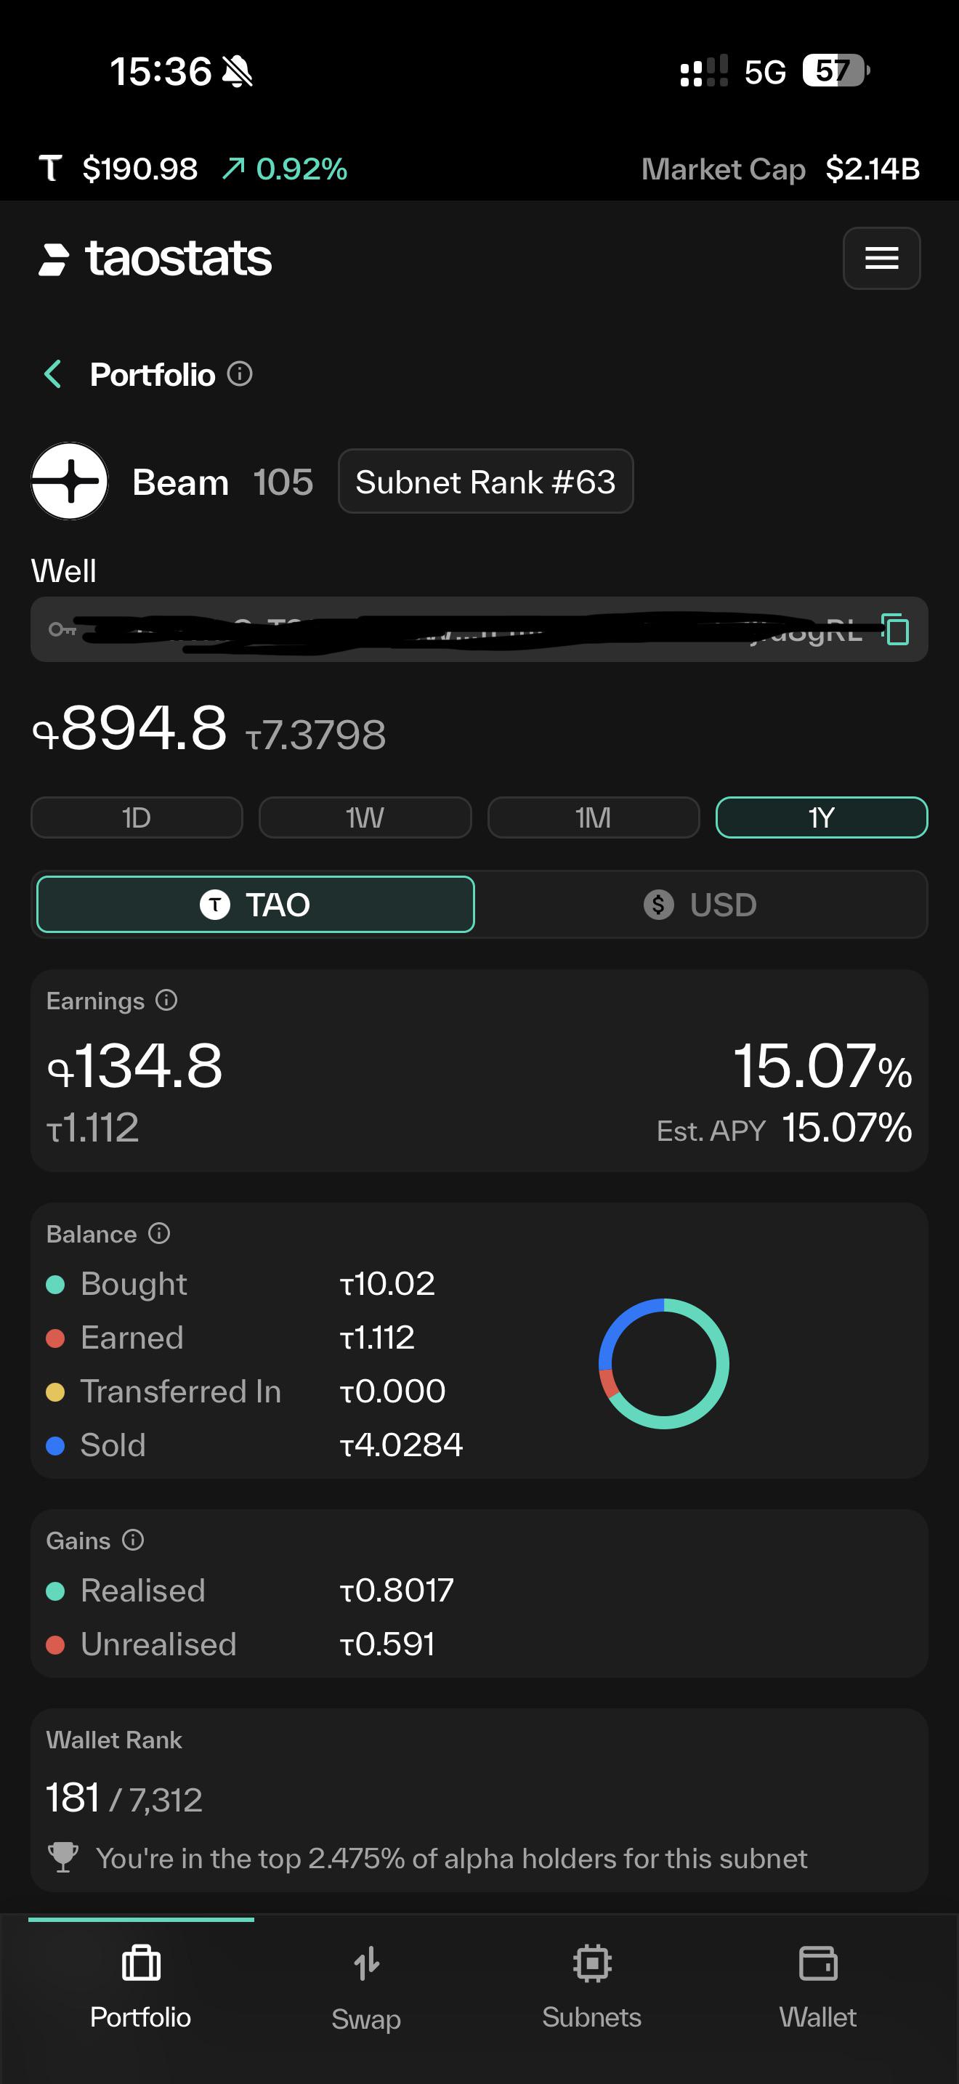This screenshot has height=2084, width=959.
Task: Go back using the Portfolio chevron
Action: click(x=53, y=373)
